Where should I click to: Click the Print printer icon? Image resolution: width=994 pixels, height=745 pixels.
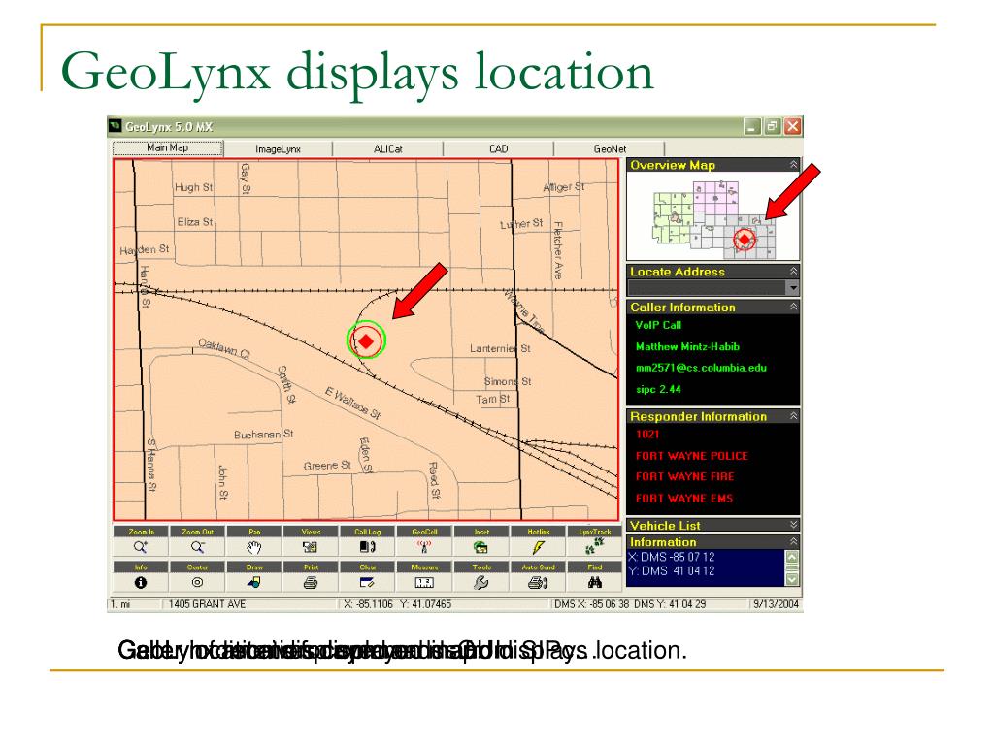[x=311, y=582]
